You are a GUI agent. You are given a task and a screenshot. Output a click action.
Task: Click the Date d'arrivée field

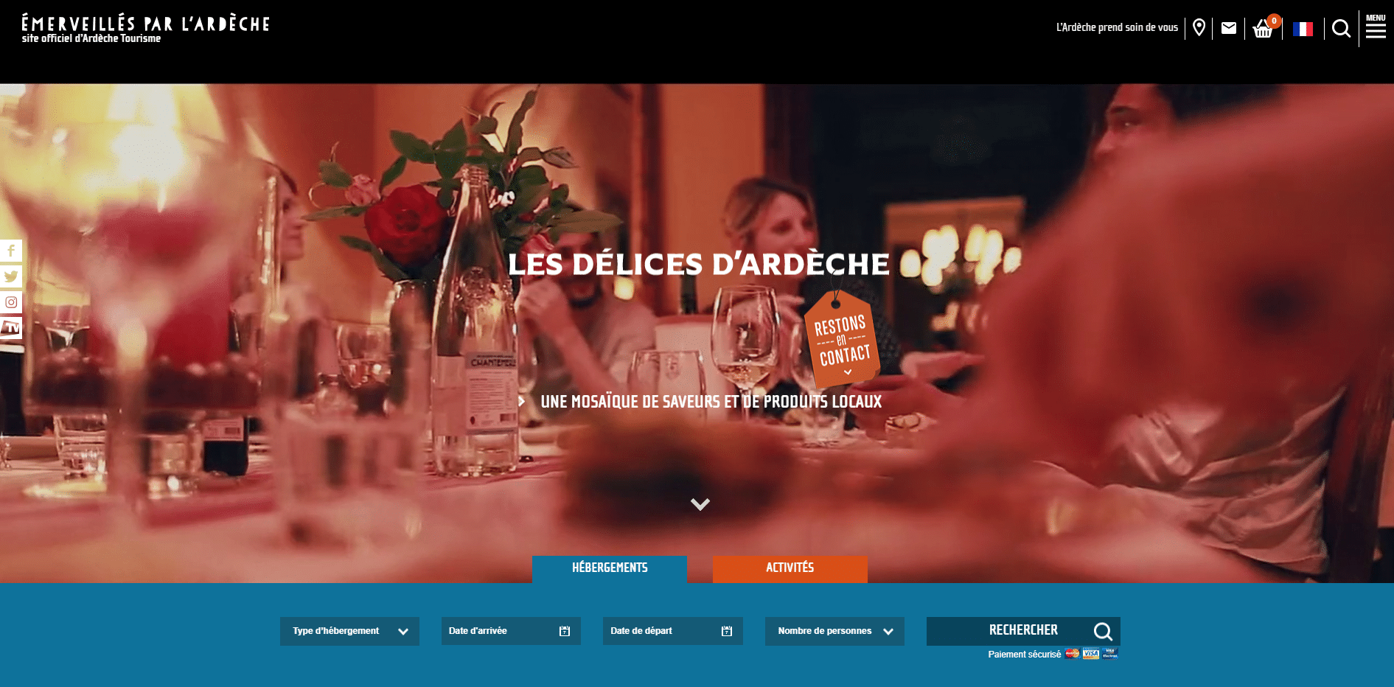(x=511, y=631)
